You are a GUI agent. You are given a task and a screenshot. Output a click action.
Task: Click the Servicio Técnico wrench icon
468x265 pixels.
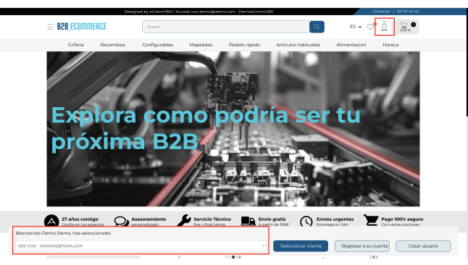click(184, 221)
